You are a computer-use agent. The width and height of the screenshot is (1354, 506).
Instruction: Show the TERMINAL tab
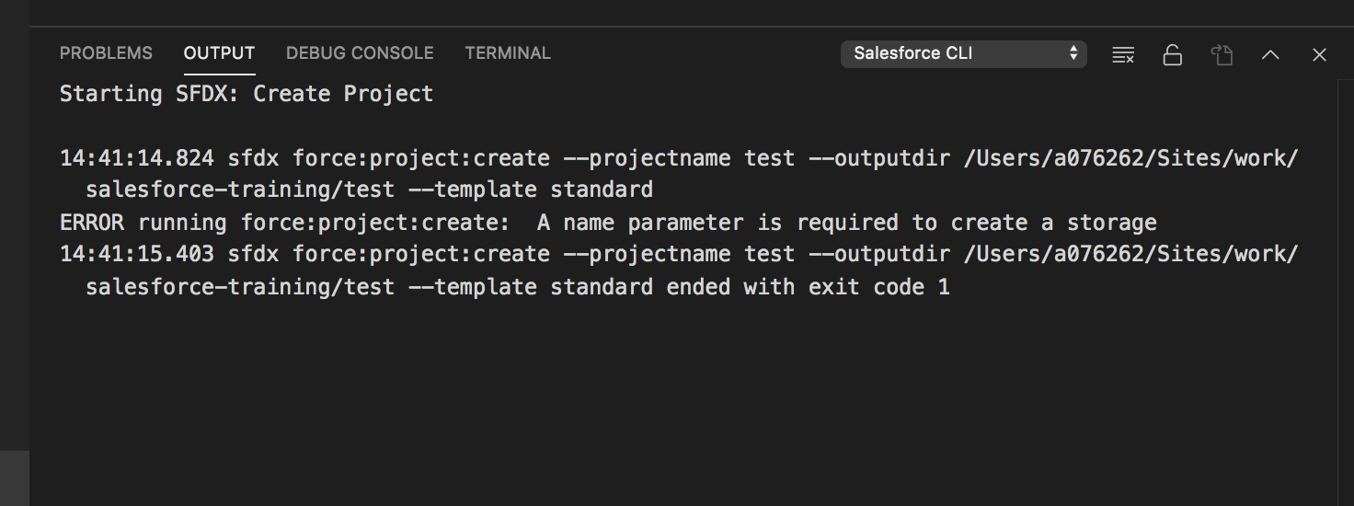[x=508, y=53]
